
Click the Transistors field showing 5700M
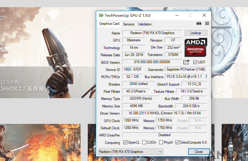click(173, 55)
